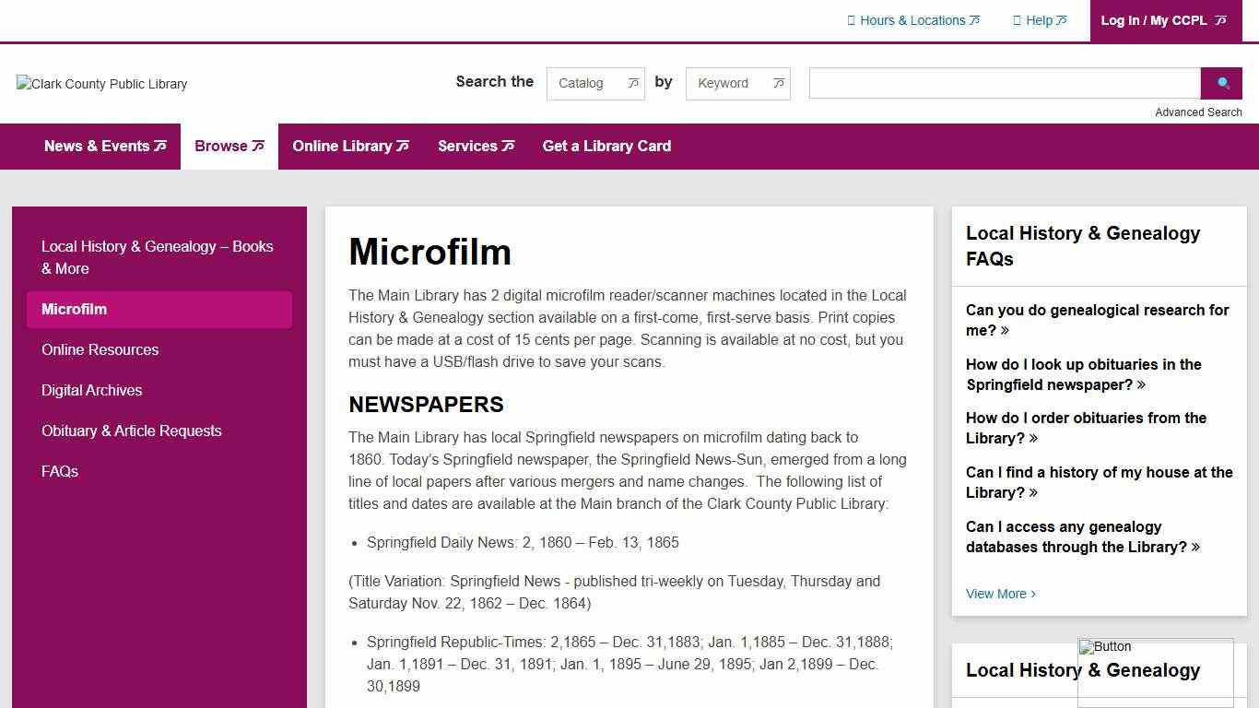Click the external link arrow beside Catalog
The image size is (1259, 708).
[x=632, y=83]
